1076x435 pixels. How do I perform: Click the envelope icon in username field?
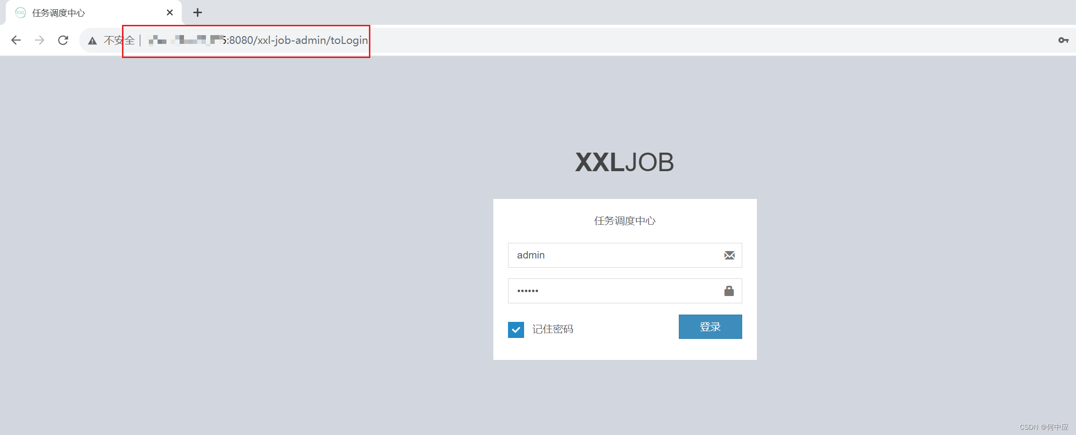[x=729, y=255]
